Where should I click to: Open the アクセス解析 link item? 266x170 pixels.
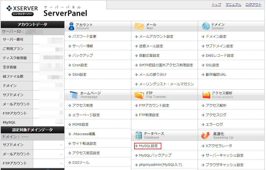[216, 106]
